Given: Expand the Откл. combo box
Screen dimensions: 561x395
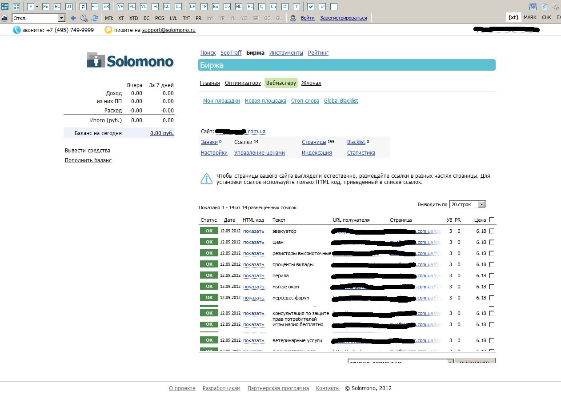Looking at the screenshot, I should 61,18.
